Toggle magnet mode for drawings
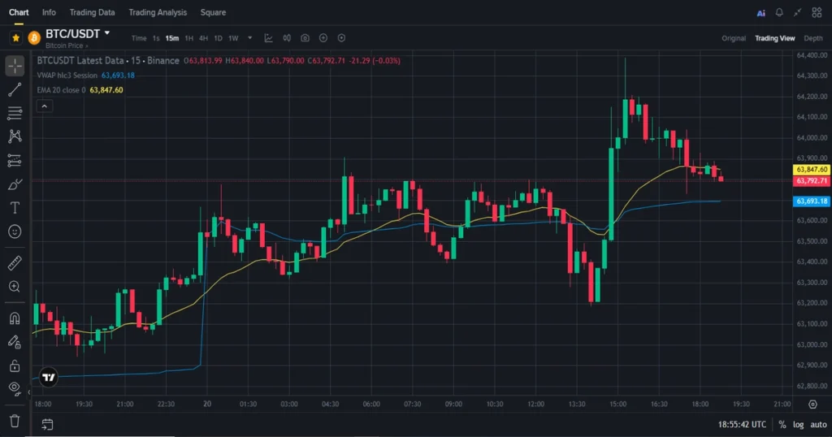Viewport: 832px width, 437px height. (x=15, y=318)
